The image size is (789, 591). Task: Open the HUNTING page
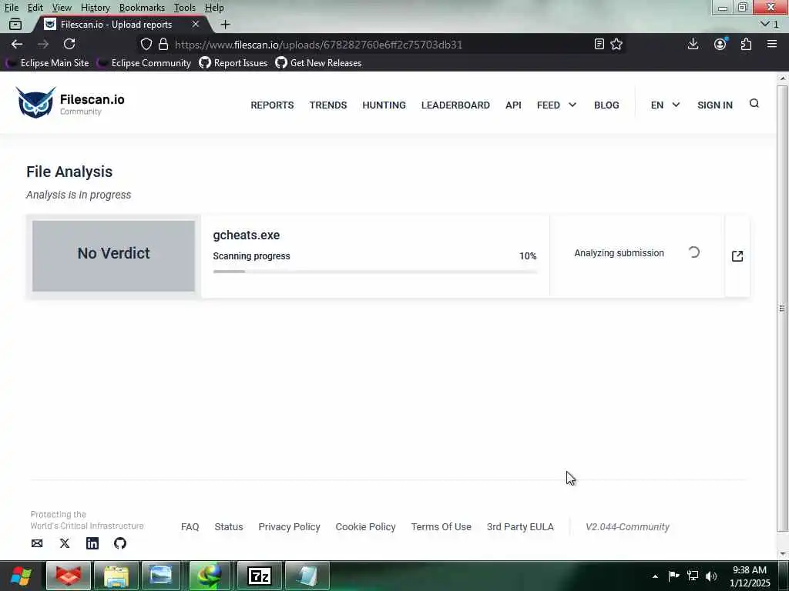point(384,105)
